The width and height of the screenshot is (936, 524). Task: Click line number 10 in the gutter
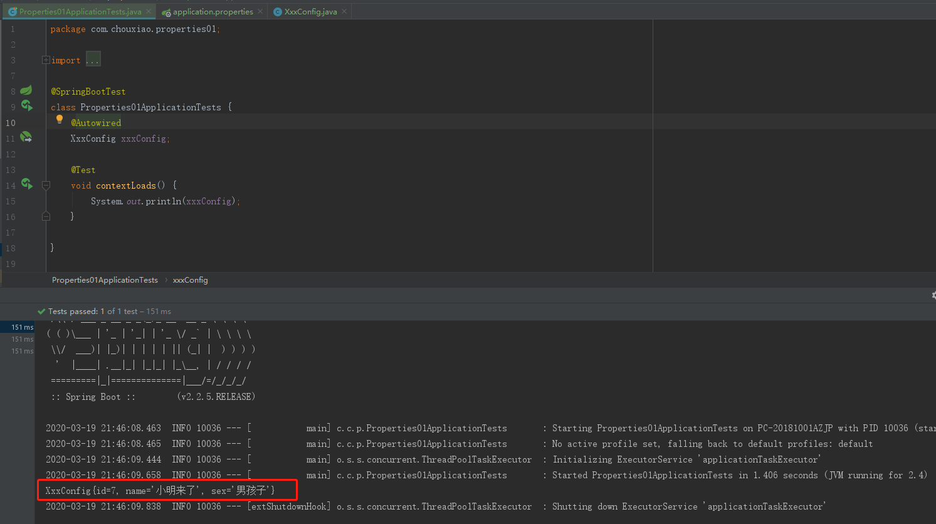click(11, 123)
